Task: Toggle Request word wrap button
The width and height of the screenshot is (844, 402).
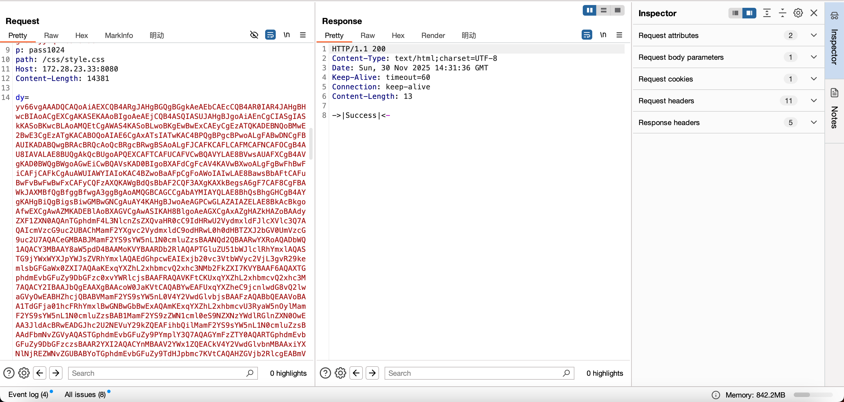Action: (270, 35)
